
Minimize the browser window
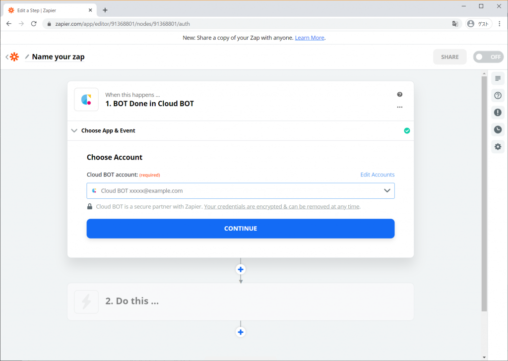(464, 6)
